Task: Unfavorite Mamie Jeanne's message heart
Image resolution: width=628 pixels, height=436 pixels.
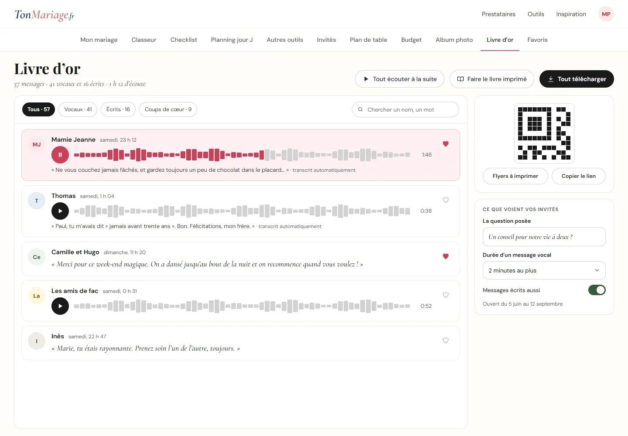Action: [x=446, y=144]
